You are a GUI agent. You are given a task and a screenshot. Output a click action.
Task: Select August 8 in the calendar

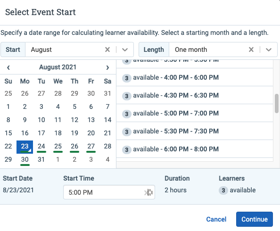click(x=8, y=120)
